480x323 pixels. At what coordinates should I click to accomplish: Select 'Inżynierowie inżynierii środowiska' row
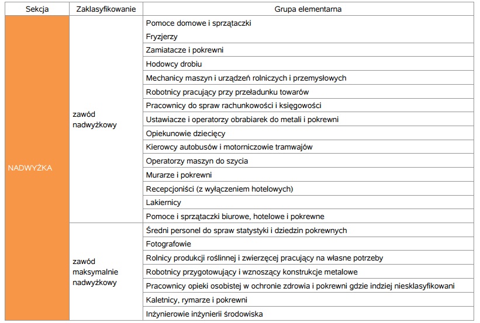(308, 314)
